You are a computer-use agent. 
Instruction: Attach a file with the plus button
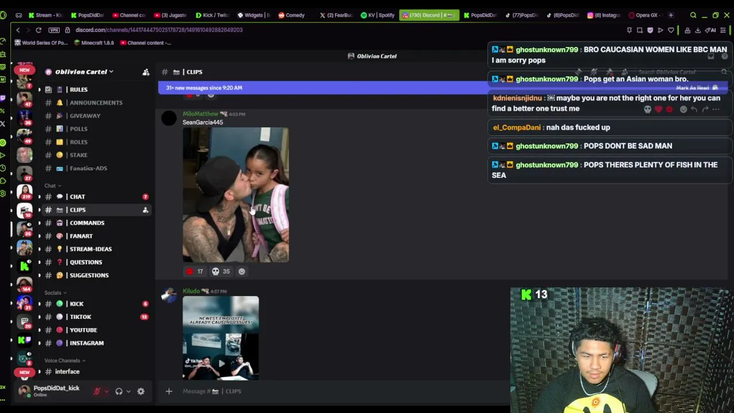click(169, 391)
